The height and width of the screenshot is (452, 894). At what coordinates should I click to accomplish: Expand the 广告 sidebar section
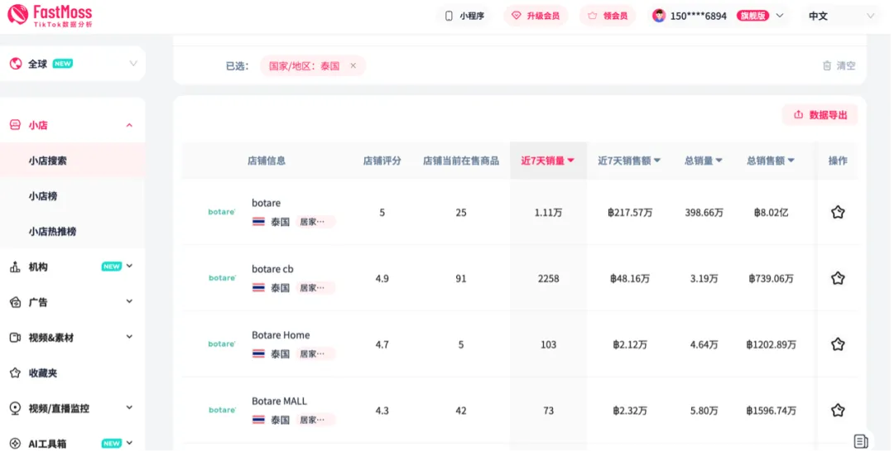tap(129, 301)
